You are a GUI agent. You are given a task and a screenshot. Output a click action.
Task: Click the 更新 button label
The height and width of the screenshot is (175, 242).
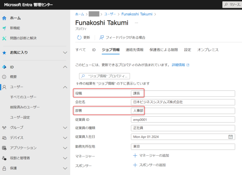coord(87,37)
